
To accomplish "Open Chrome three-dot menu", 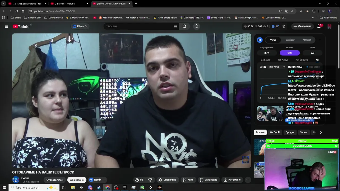I will tap(336, 11).
